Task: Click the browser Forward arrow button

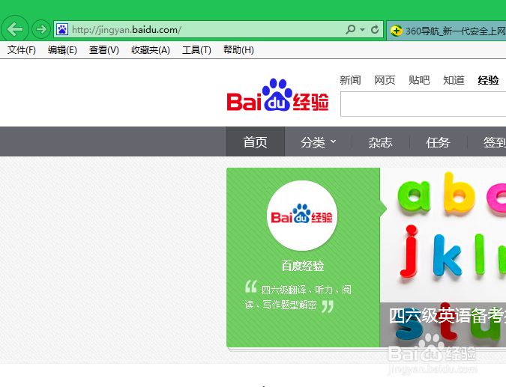Action: pyautogui.click(x=41, y=30)
